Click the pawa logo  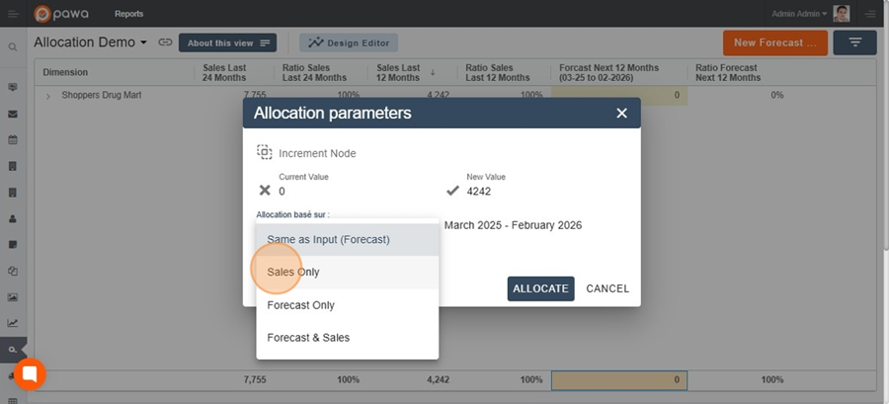61,14
